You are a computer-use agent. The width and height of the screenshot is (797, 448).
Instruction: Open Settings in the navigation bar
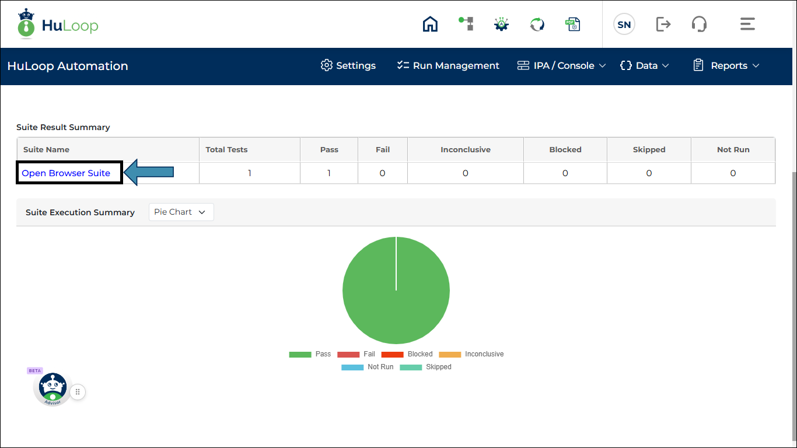[x=348, y=66]
